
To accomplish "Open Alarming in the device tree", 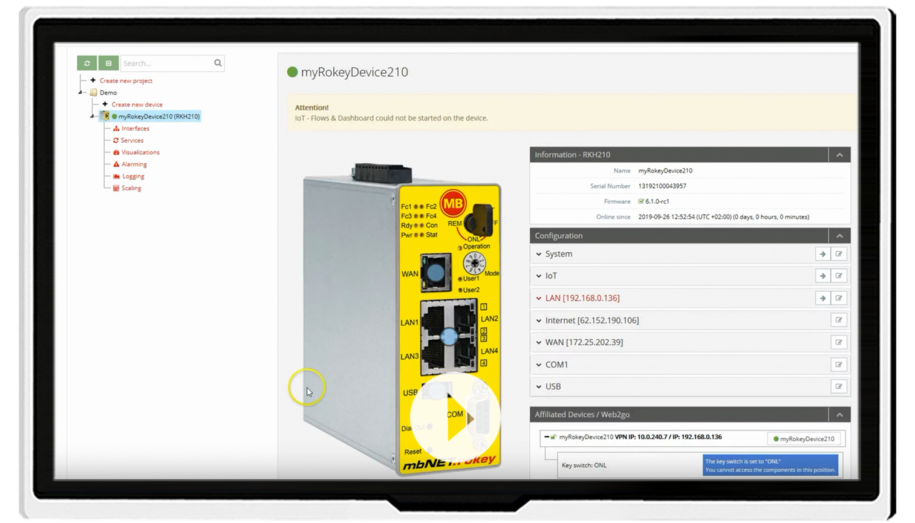I will tap(134, 164).
